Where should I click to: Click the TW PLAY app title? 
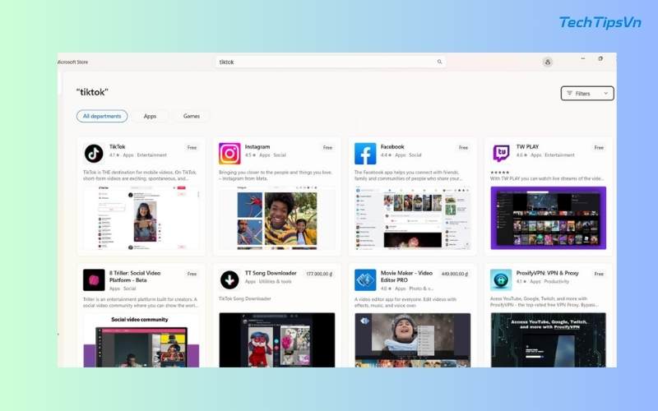(x=527, y=147)
